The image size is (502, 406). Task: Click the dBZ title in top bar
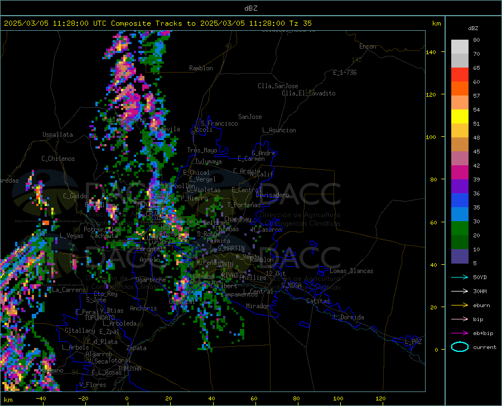coord(250,8)
